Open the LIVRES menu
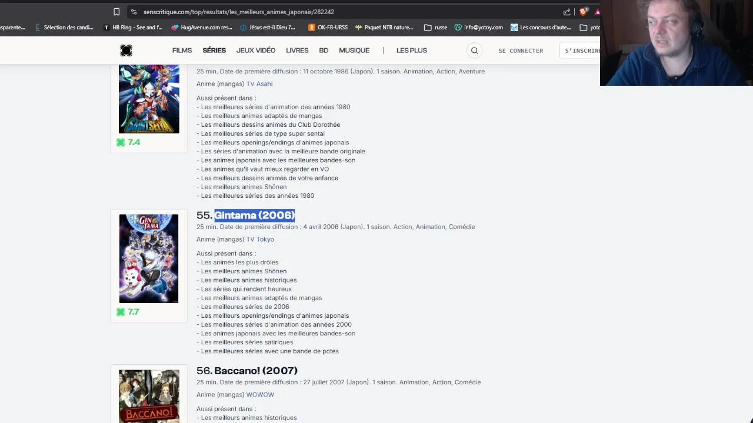 (x=297, y=51)
